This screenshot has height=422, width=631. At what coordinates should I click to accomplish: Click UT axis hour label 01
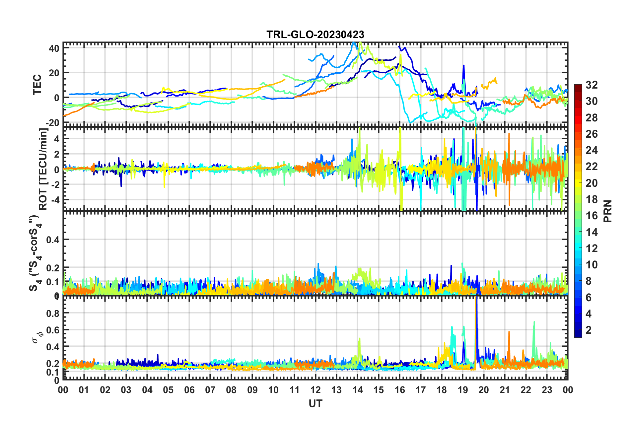point(84,390)
